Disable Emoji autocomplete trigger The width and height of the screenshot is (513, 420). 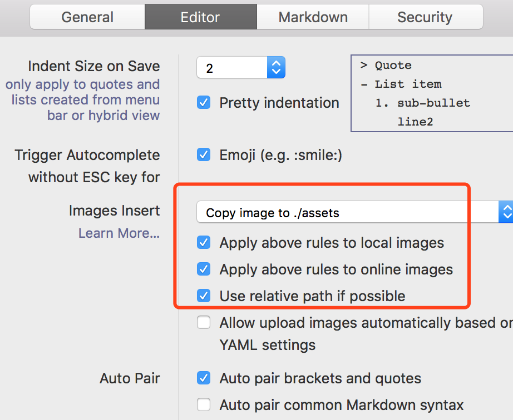(204, 154)
